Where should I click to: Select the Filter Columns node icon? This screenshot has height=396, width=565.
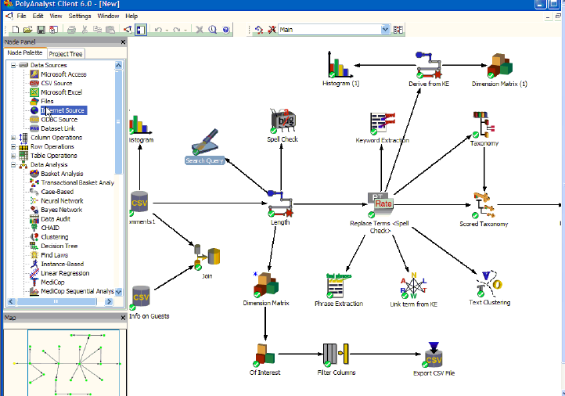[x=336, y=355]
